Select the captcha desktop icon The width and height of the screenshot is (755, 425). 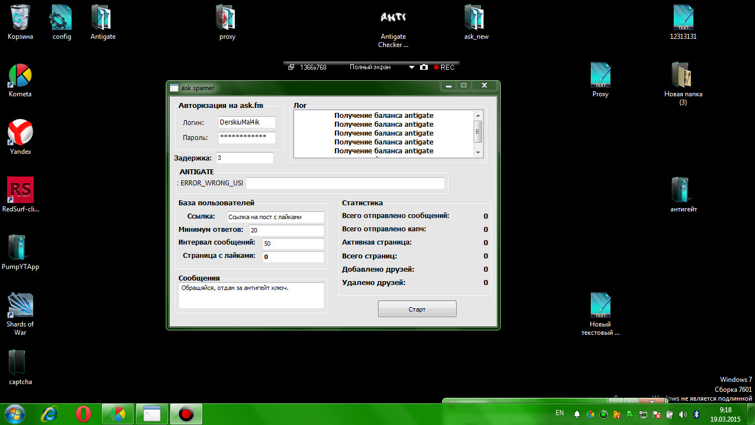pyautogui.click(x=20, y=367)
